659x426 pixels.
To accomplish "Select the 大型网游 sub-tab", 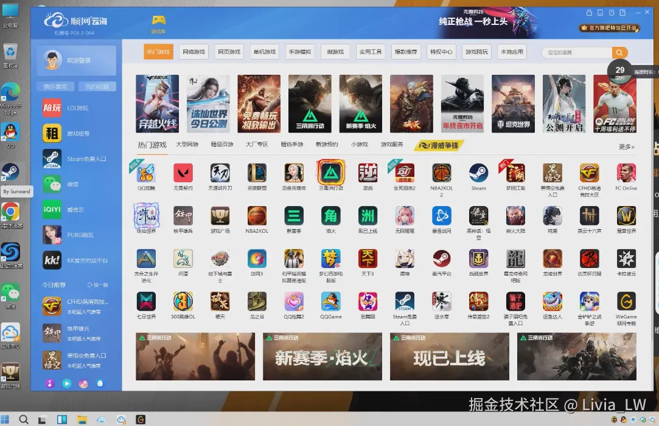I will click(187, 145).
